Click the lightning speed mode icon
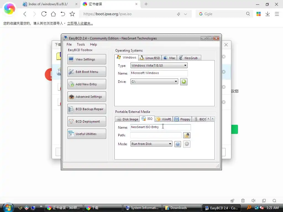 pos(179,14)
